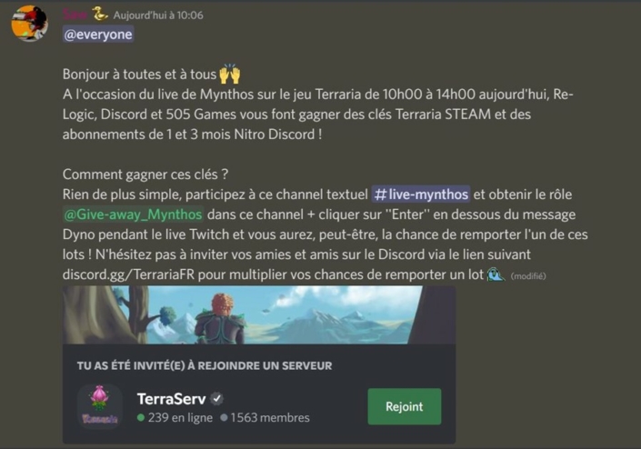Click the @everyone mention

[x=98, y=35]
